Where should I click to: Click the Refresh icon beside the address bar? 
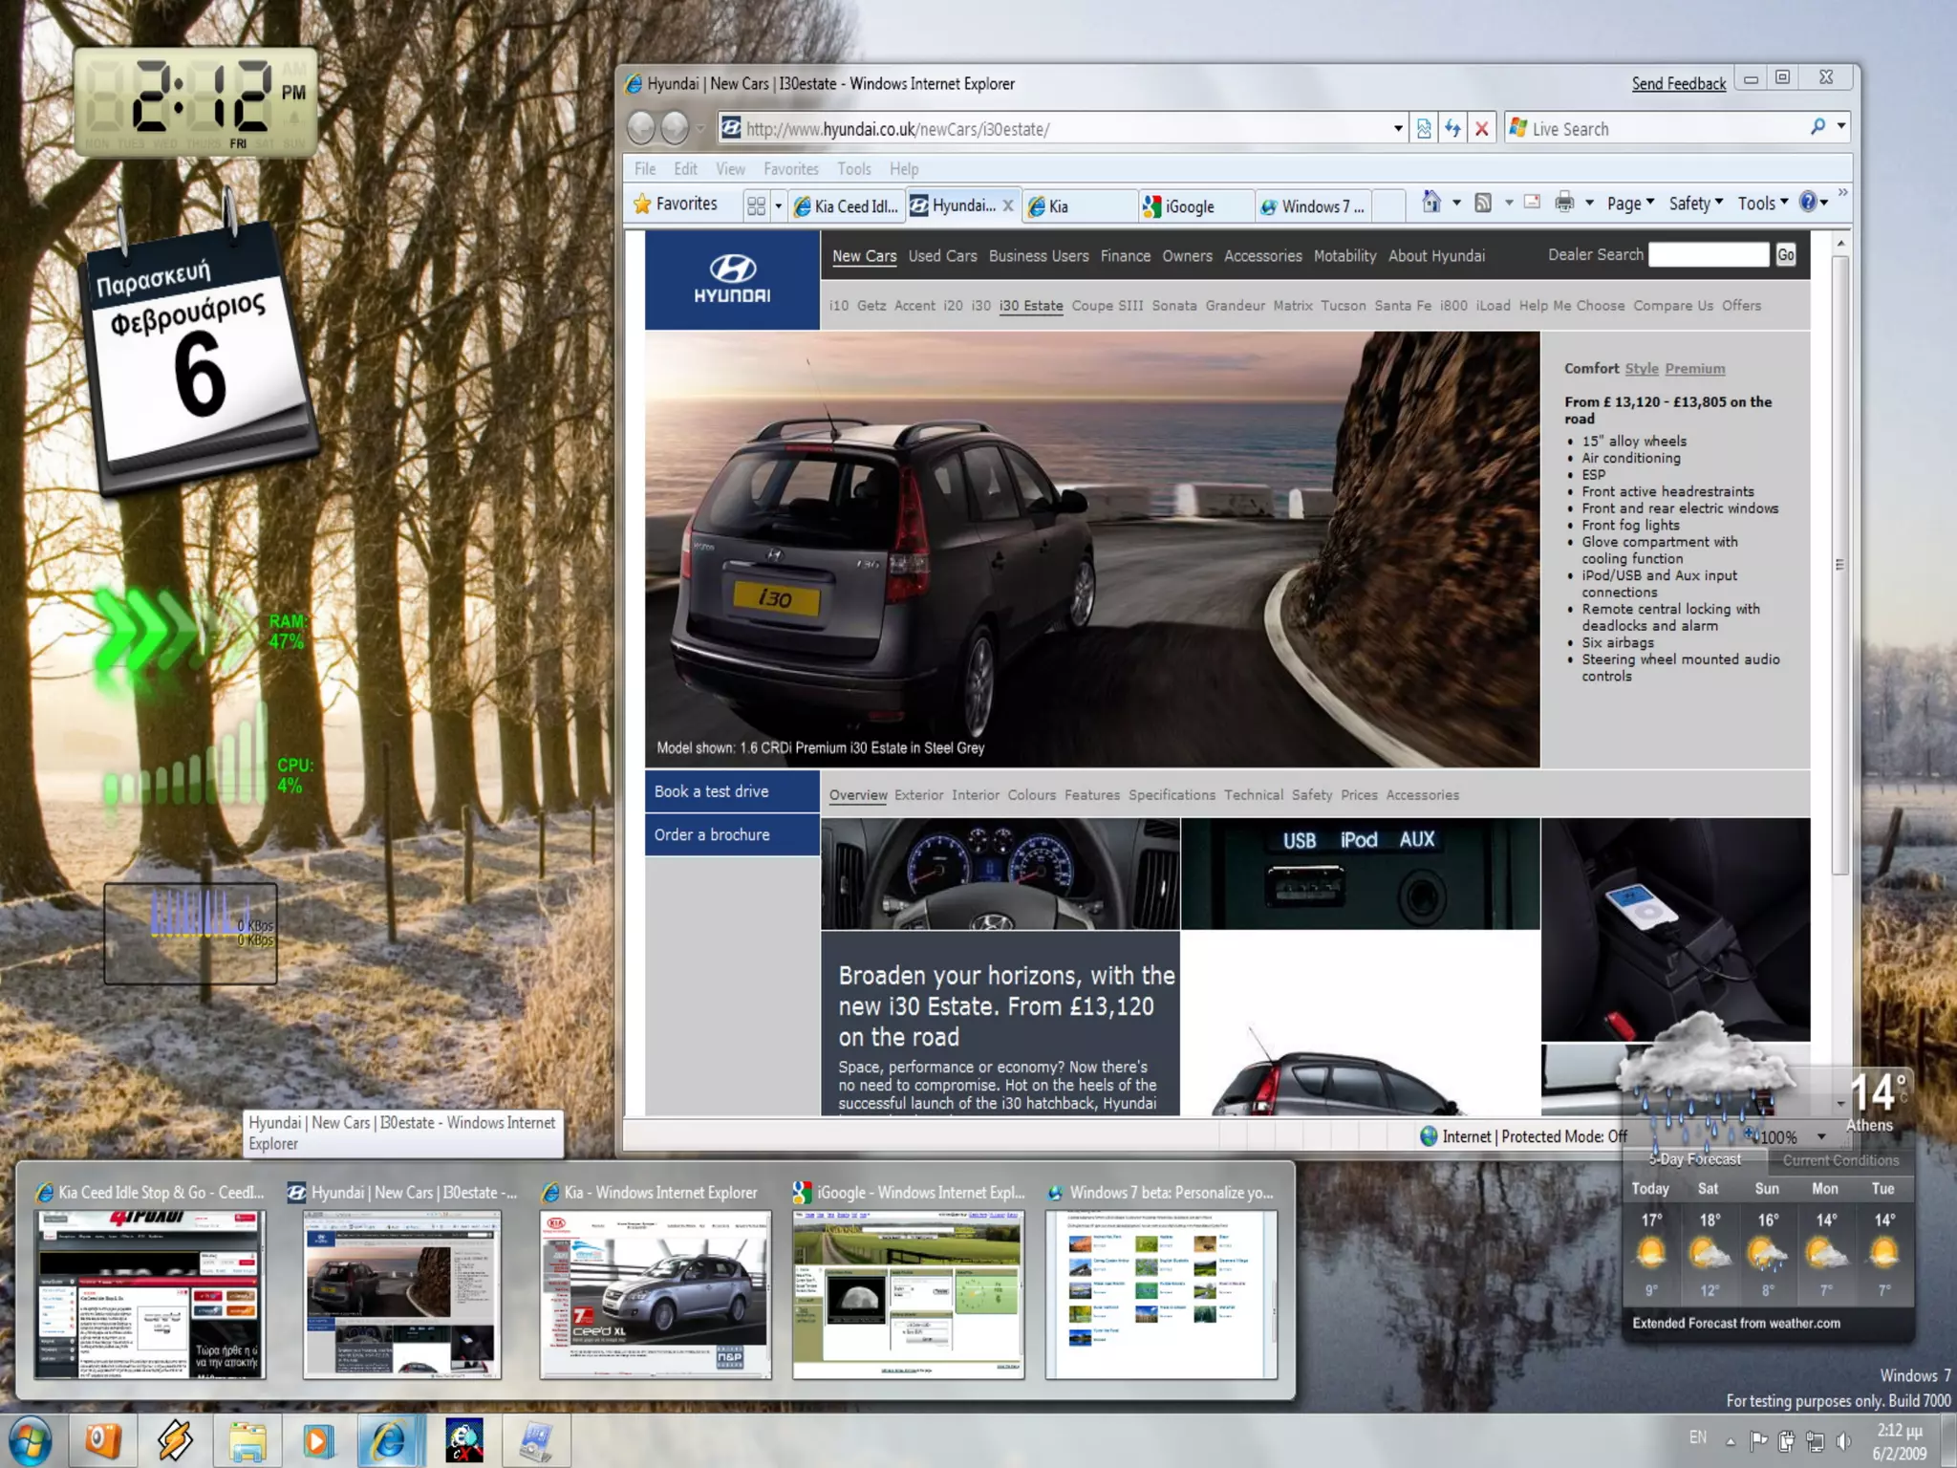[1452, 128]
